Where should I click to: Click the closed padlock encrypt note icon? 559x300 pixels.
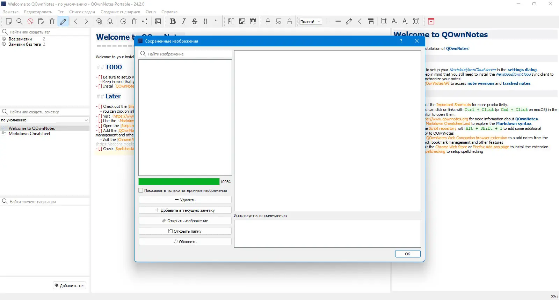pyautogui.click(x=268, y=21)
